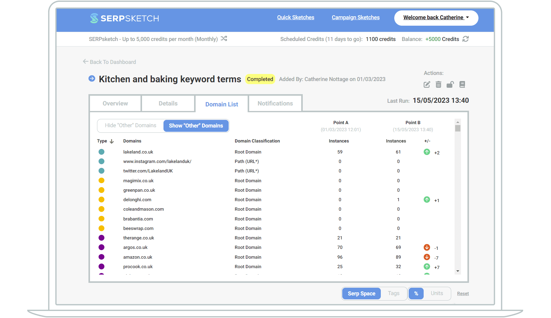
Task: Click the SERPsketch logo
Action: (125, 18)
